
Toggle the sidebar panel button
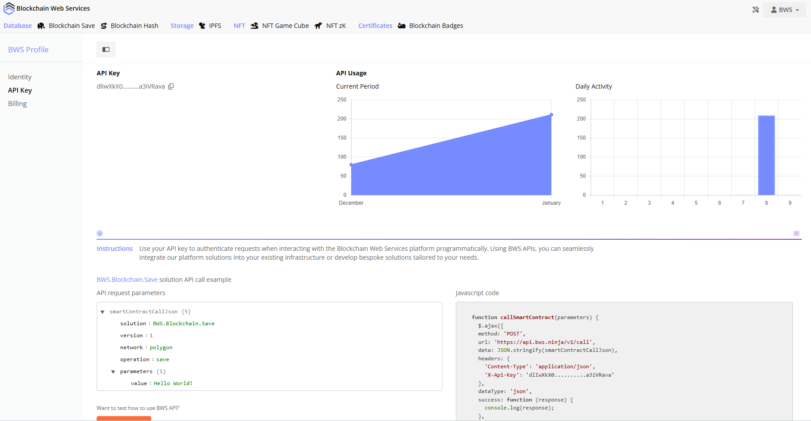click(106, 50)
